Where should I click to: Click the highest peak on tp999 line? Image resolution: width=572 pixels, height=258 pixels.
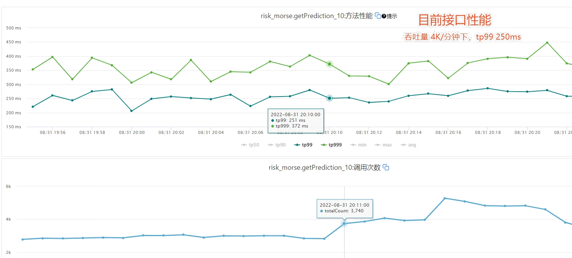(x=547, y=43)
